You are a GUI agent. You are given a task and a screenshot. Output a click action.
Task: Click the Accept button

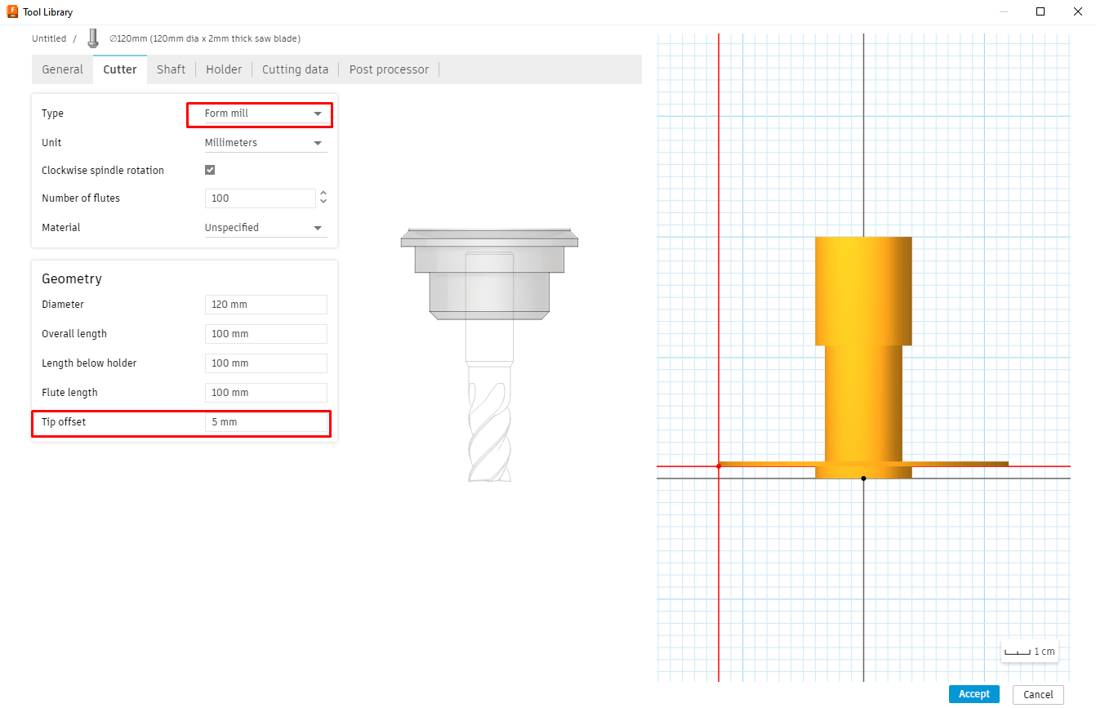coord(973,693)
